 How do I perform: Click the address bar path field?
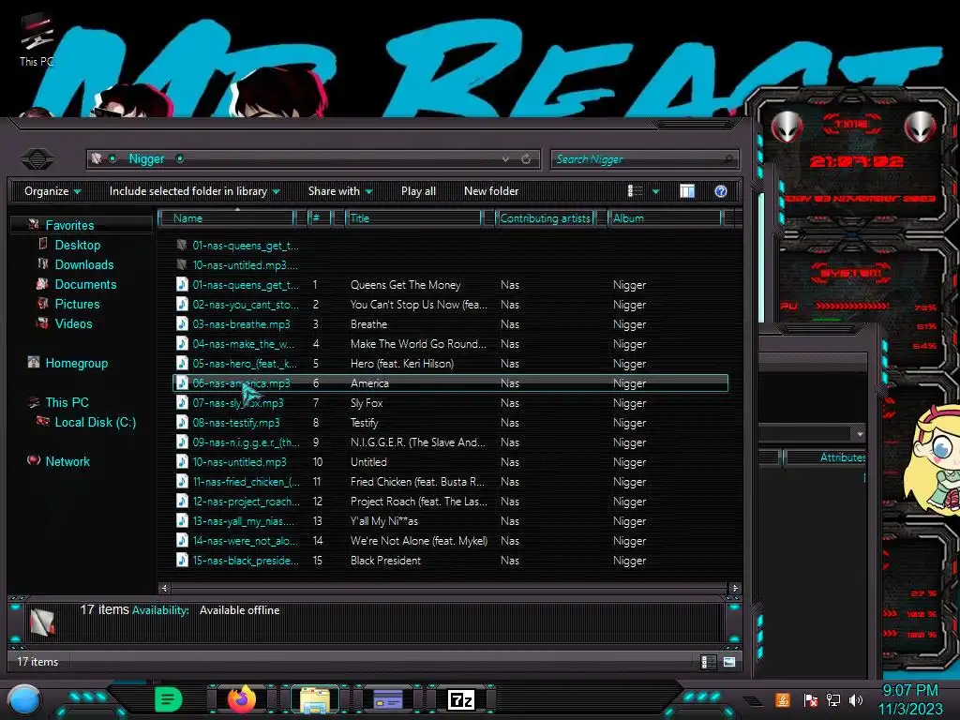(x=312, y=159)
